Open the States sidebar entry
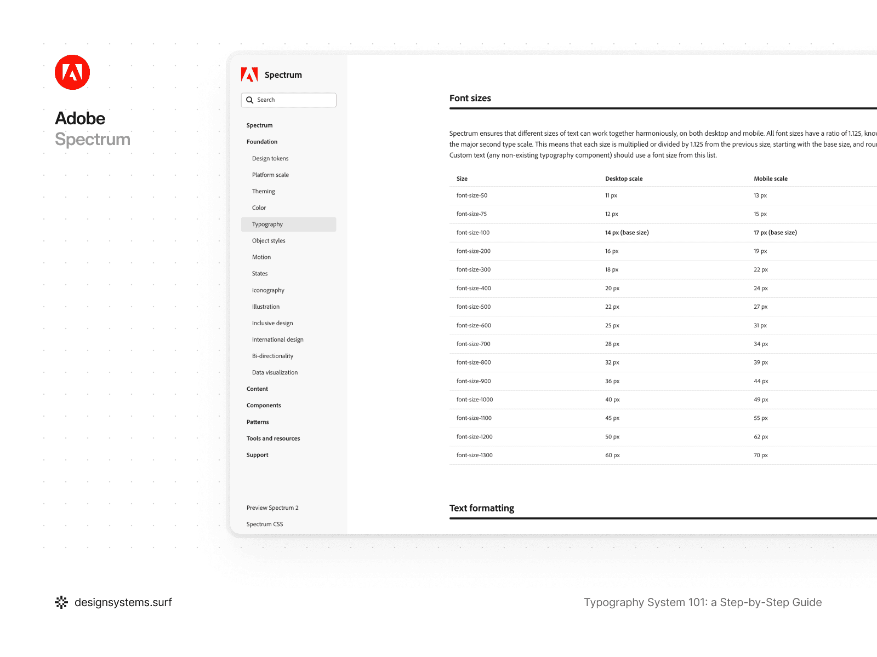 click(x=260, y=273)
